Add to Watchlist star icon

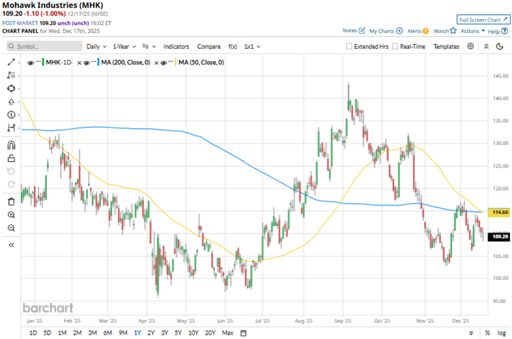453,31
